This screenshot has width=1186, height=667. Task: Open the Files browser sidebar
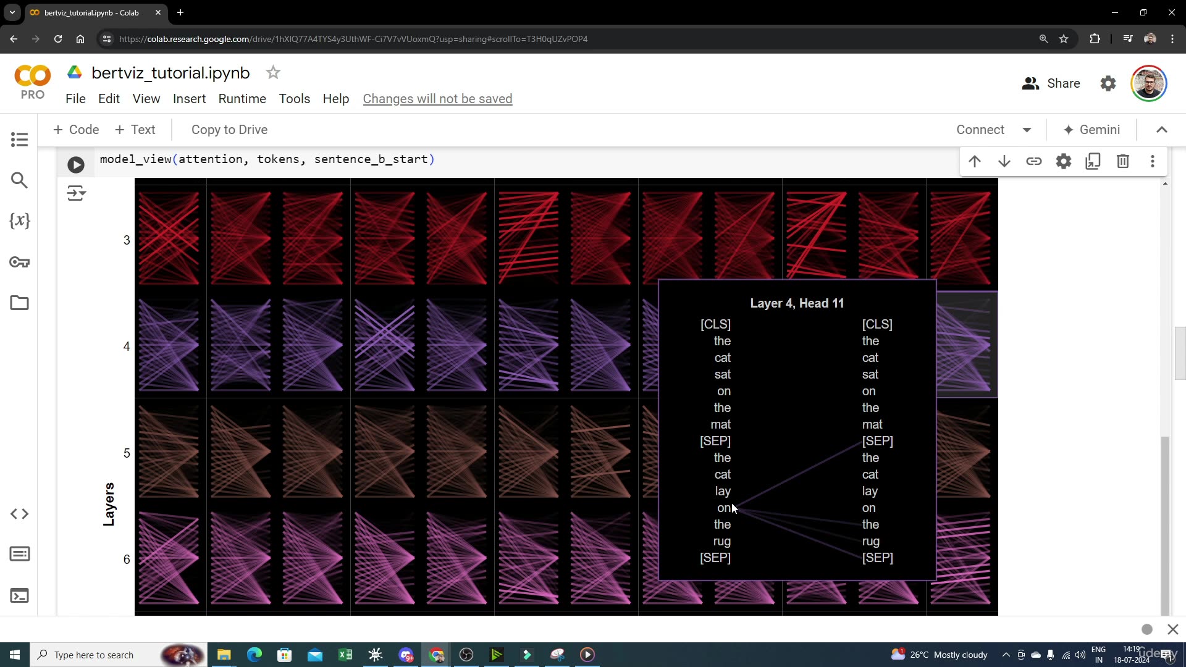click(x=19, y=303)
